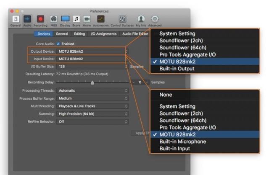Screen dimensions: 269x175
Task: Decrease Recording Delay with the left stepper arrow
Action: click(x=134, y=82)
